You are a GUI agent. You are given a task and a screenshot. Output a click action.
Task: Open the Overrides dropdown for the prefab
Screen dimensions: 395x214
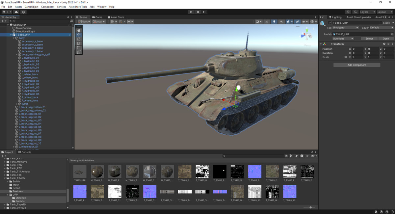343,39
